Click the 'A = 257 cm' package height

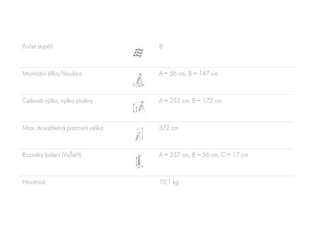pyautogui.click(x=174, y=155)
